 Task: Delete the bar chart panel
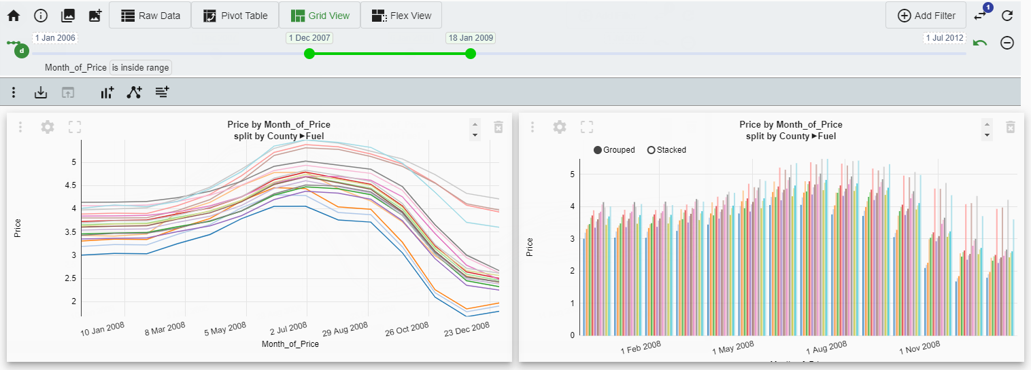(1011, 127)
